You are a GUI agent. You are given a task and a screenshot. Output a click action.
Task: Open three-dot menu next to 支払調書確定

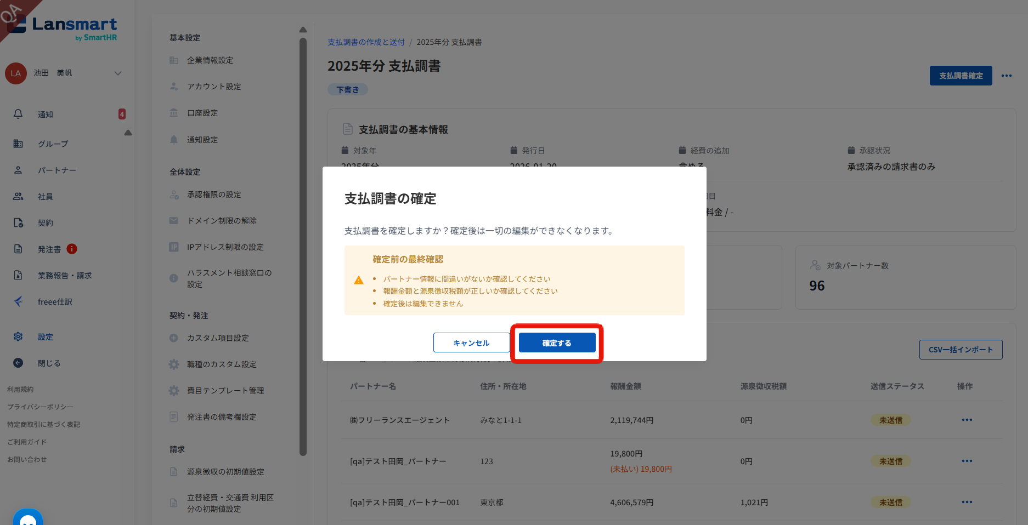click(x=1006, y=76)
